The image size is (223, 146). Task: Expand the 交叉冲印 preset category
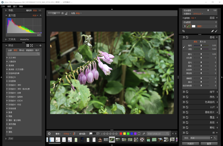pos(7,58)
